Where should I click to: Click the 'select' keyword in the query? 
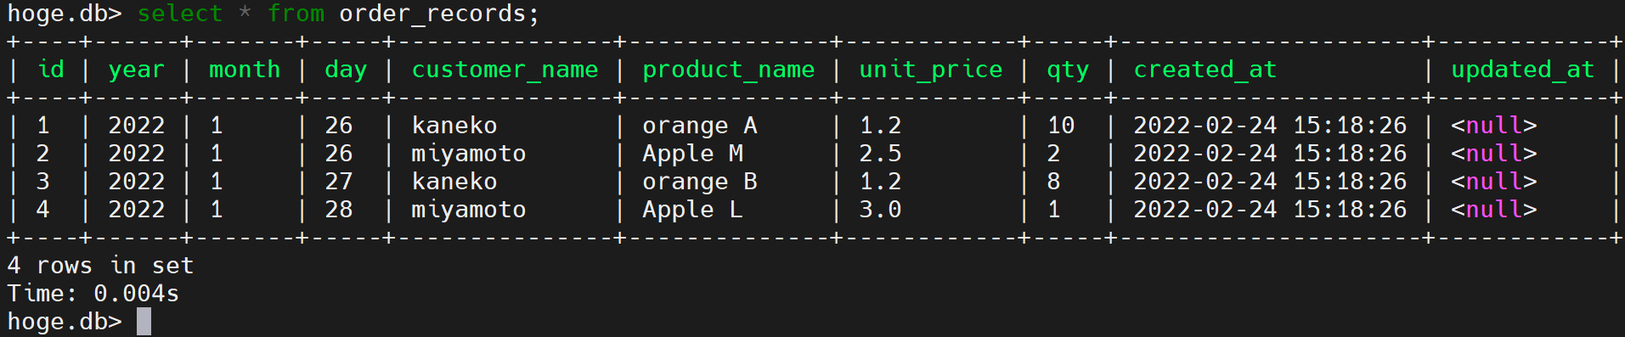[x=179, y=14]
